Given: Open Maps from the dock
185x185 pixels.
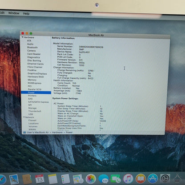Looking at the screenshot, I should 78,179.
